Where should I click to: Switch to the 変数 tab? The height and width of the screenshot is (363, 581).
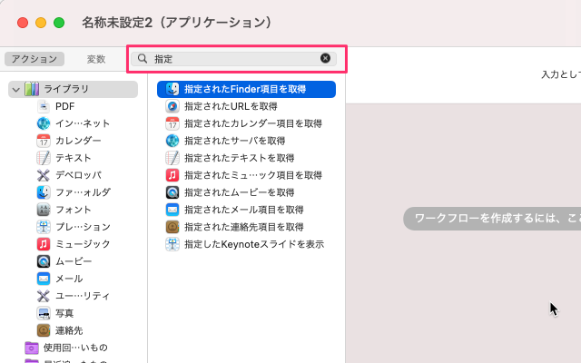pyautogui.click(x=96, y=59)
